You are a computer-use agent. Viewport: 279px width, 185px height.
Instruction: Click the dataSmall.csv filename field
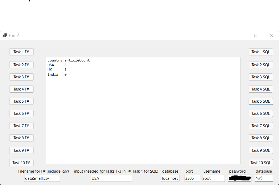(x=42, y=178)
